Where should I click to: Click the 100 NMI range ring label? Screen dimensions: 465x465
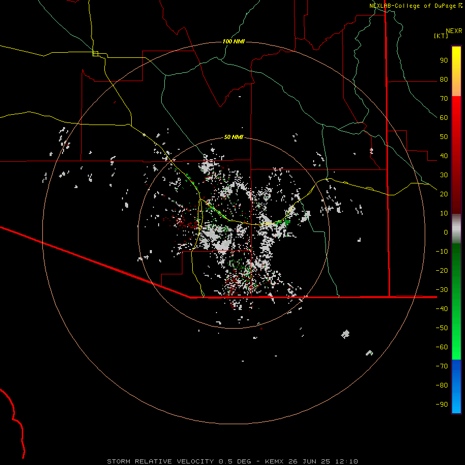point(234,41)
